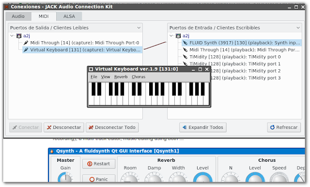Viewport: 310px width, 187px height.
Task: Click Desconectar Todo button
Action: tap(112, 127)
